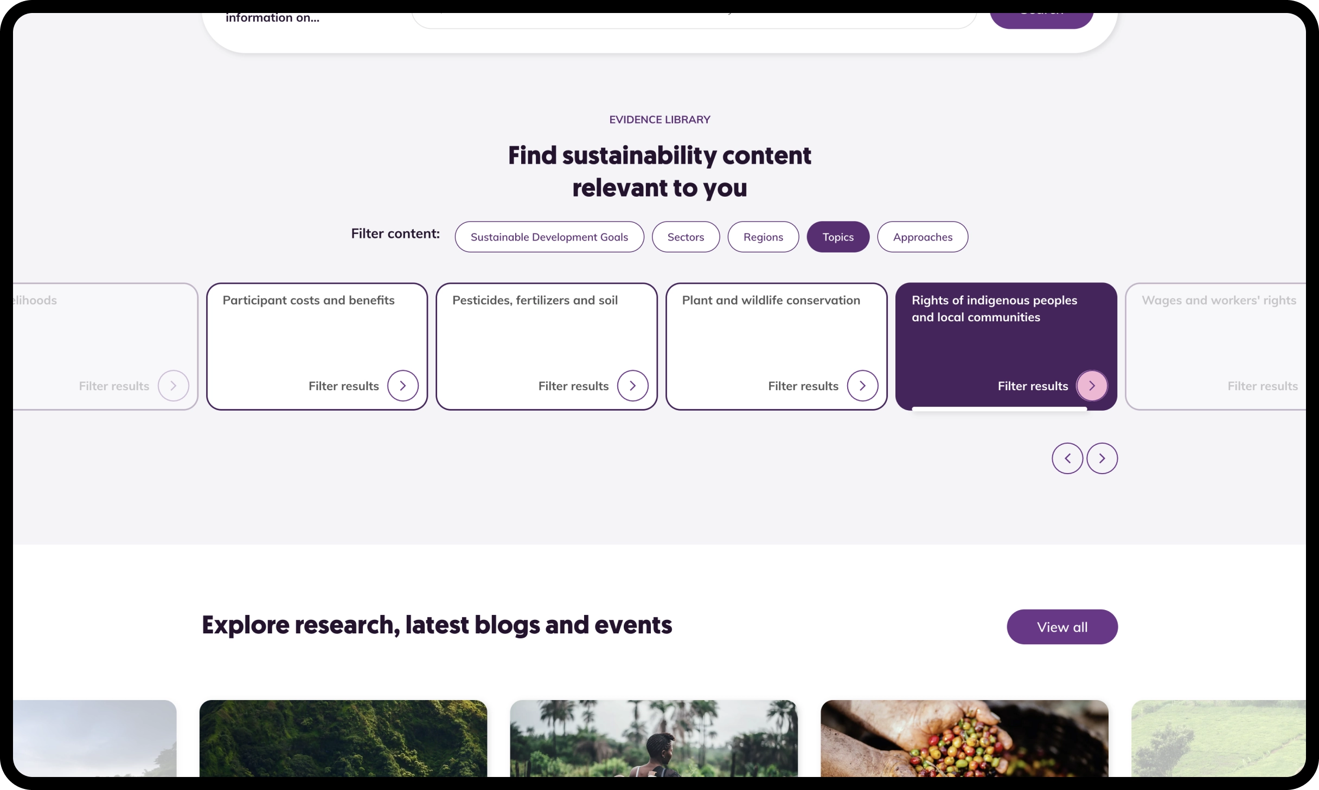Go to previous carousel slide
This screenshot has width=1319, height=790.
click(x=1067, y=458)
